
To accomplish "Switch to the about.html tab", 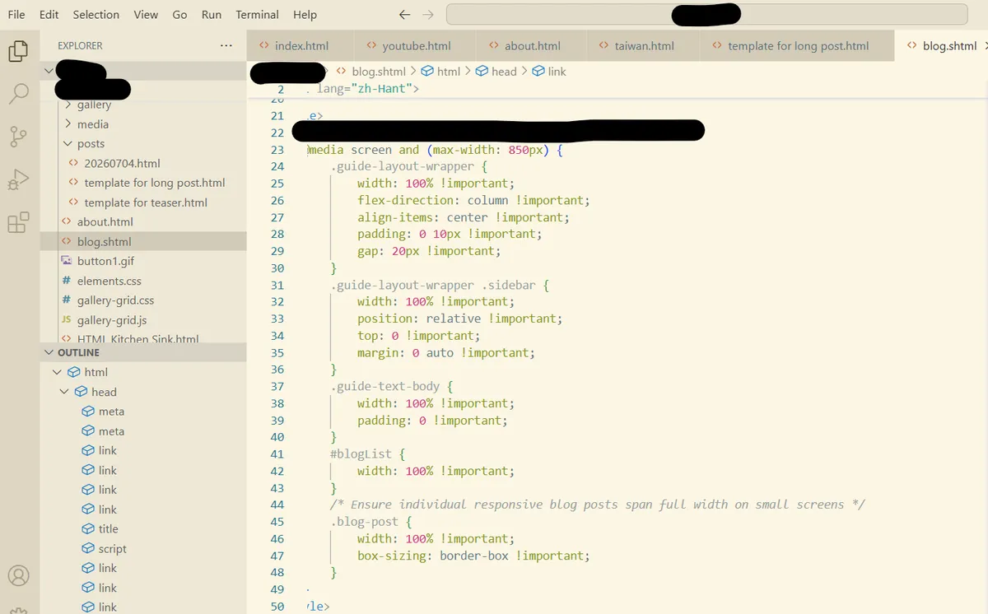I will coord(532,46).
